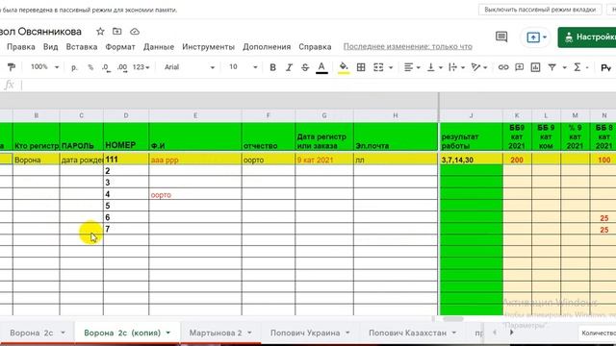Image resolution: width=616 pixels, height=346 pixels.
Task: Open the Arial font dropdown
Action: 190,67
